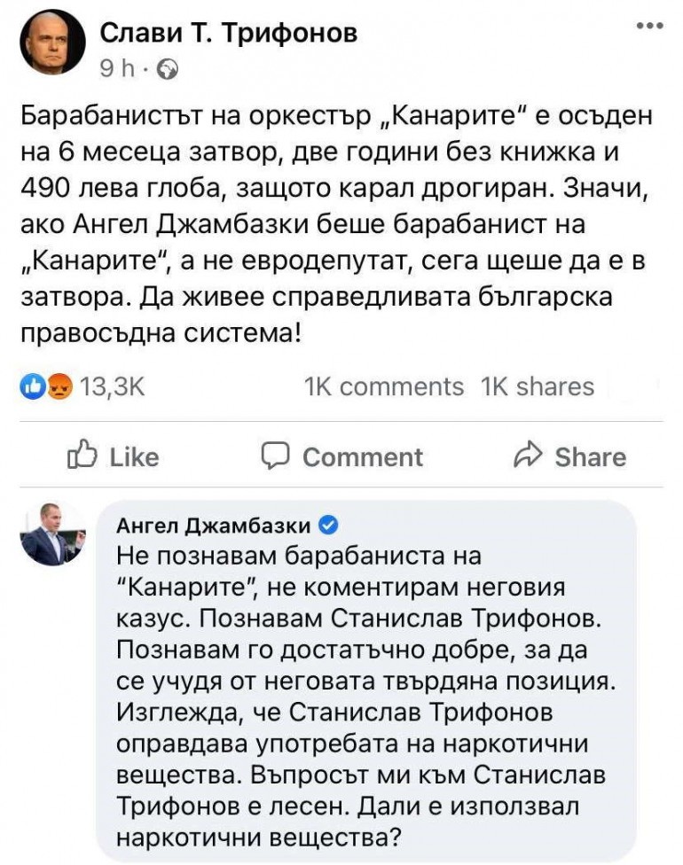Click the arrow Share icon
The width and height of the screenshot is (683, 865).
[529, 456]
